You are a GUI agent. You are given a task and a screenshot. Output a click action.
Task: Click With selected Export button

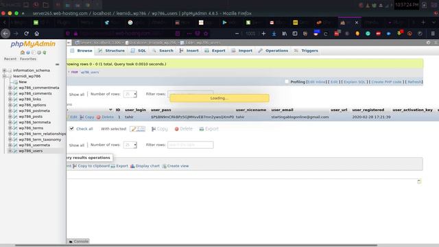209,129
